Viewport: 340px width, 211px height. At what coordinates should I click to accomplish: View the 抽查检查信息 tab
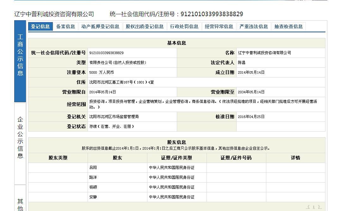coord(288,27)
